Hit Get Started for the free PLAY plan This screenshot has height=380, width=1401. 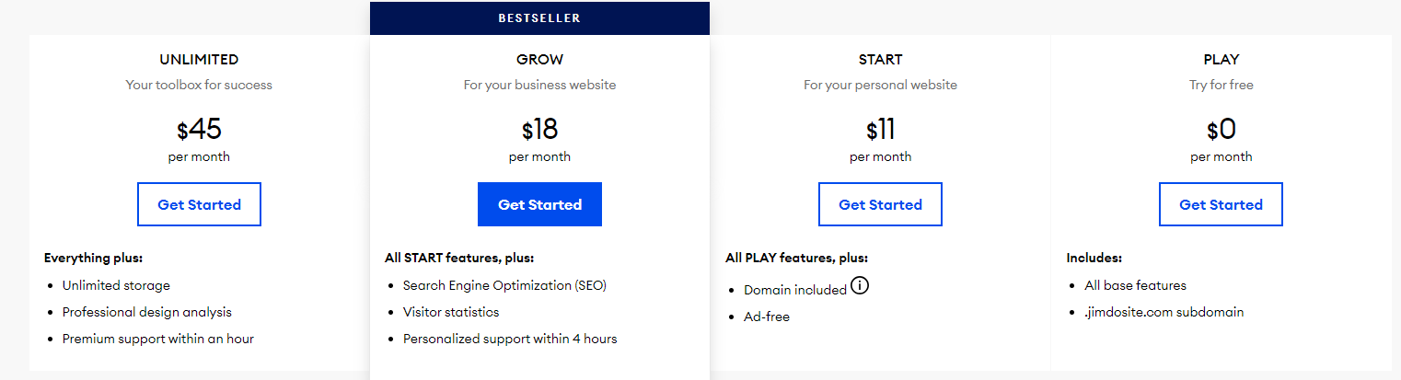click(1221, 204)
